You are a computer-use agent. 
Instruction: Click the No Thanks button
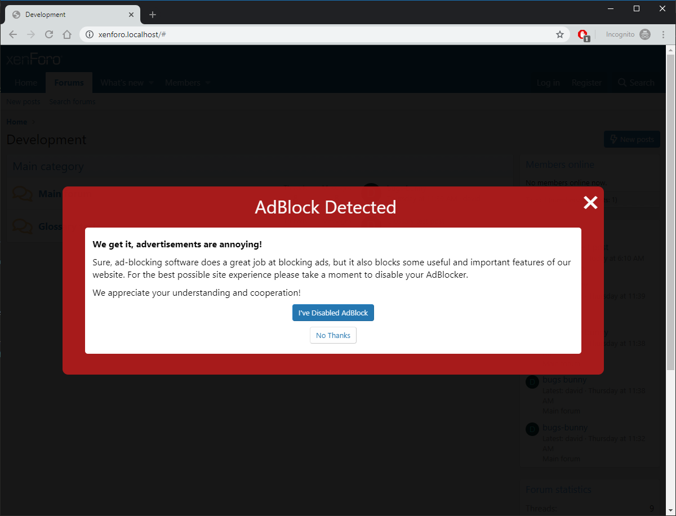[x=333, y=335]
